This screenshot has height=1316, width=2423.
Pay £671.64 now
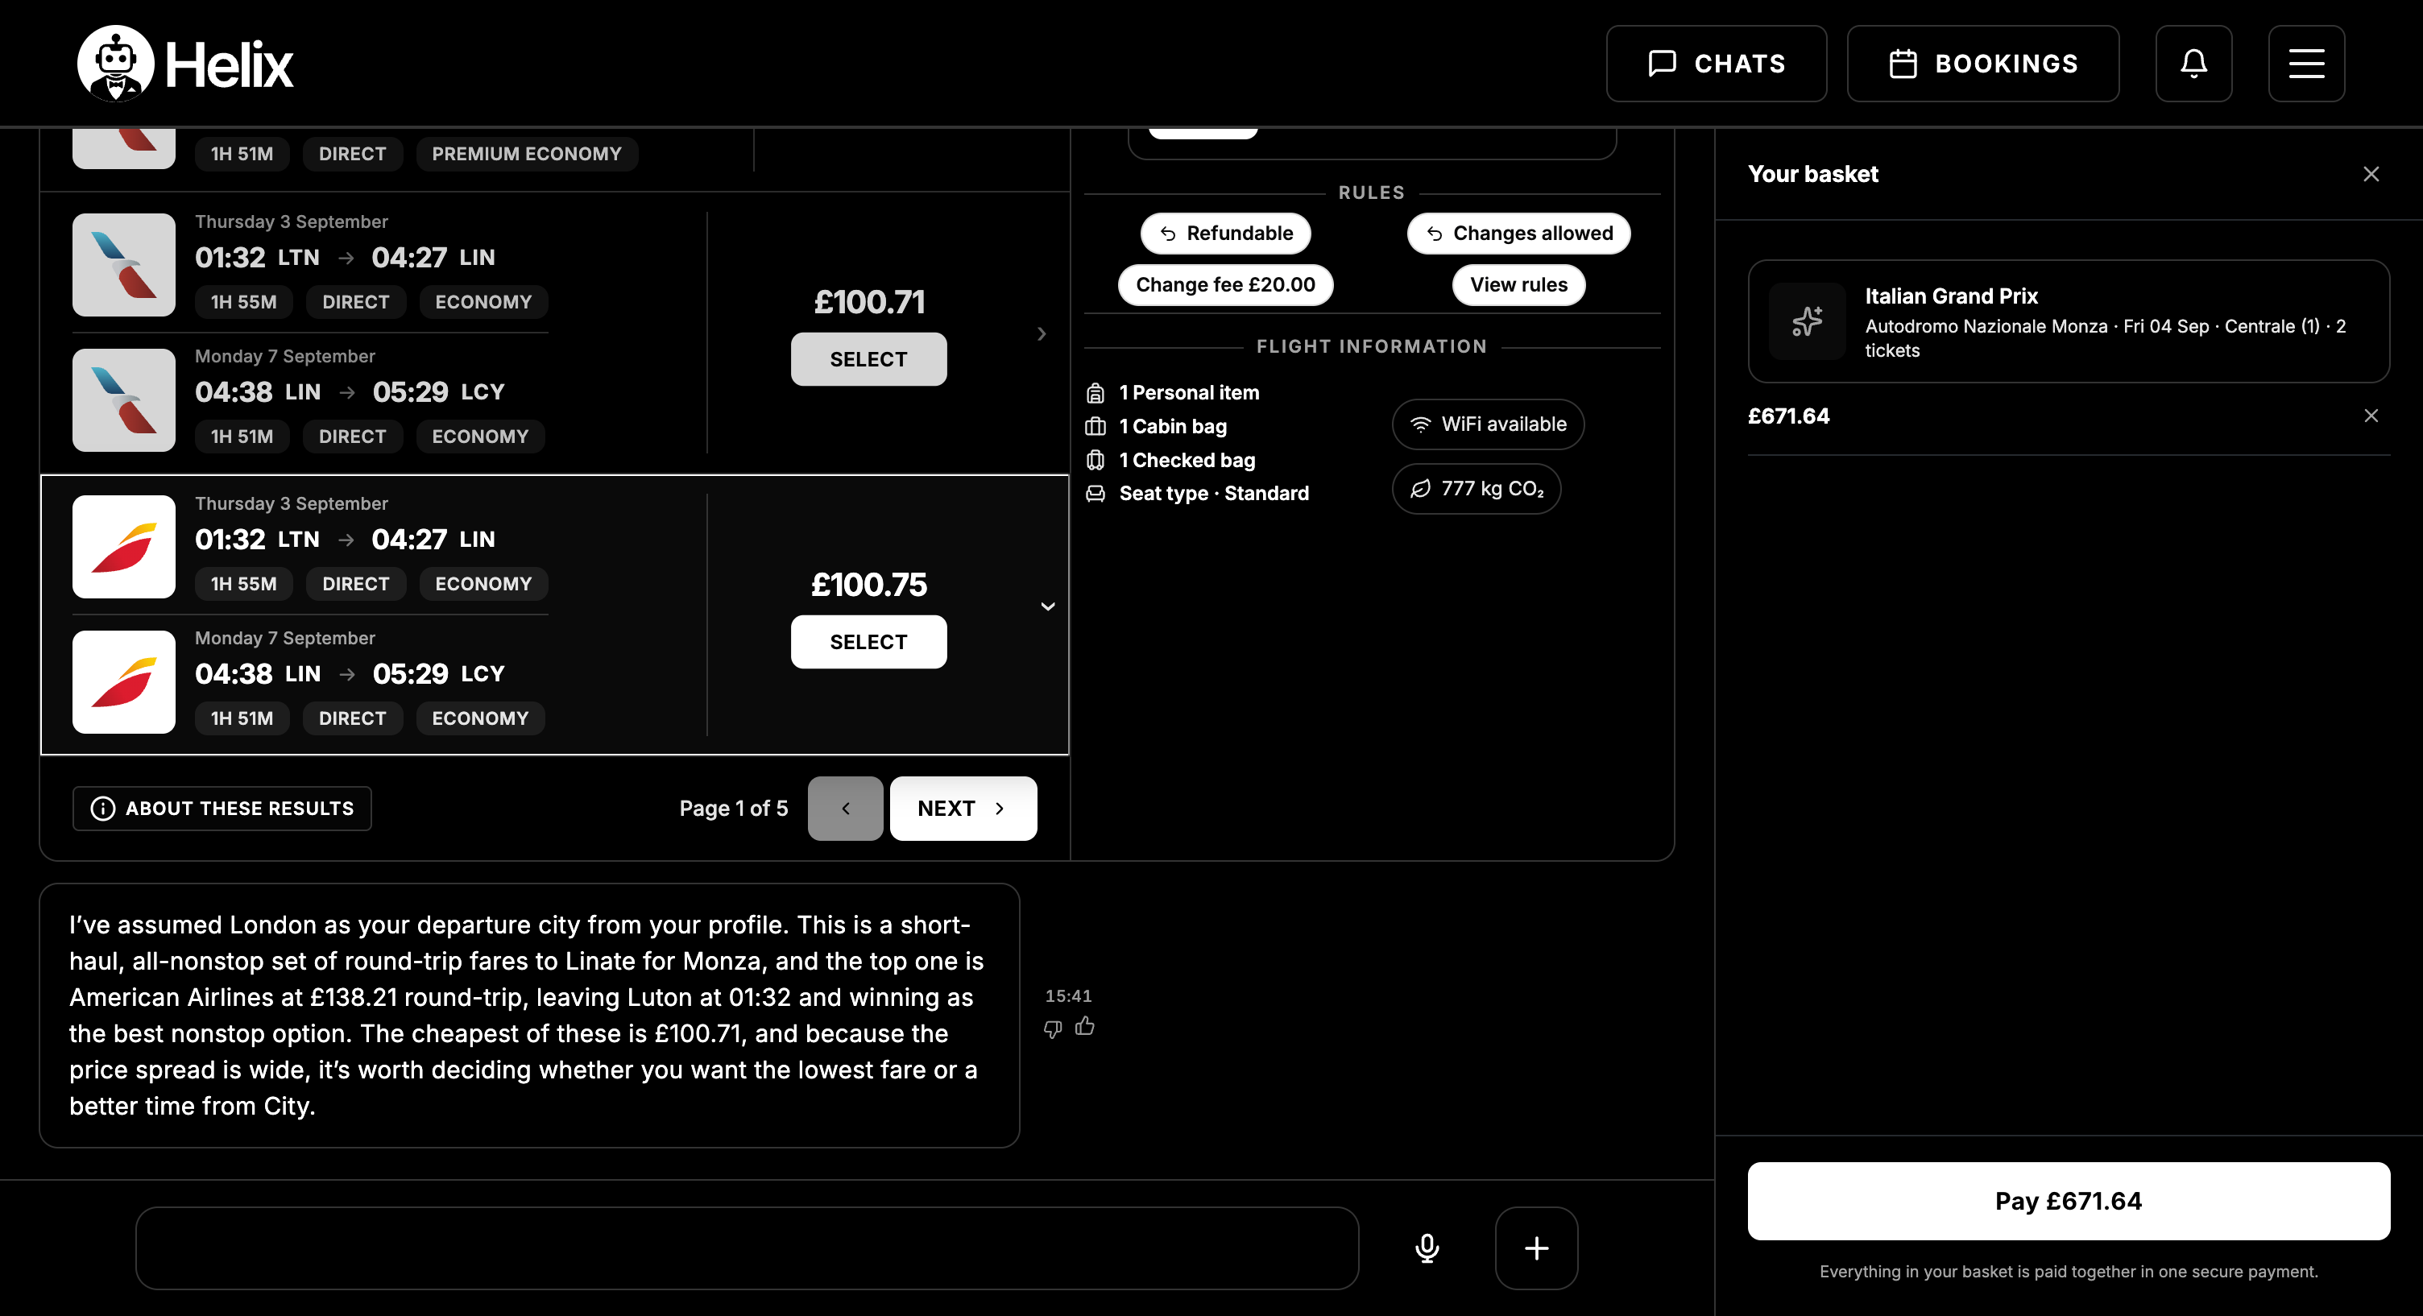2069,1200
